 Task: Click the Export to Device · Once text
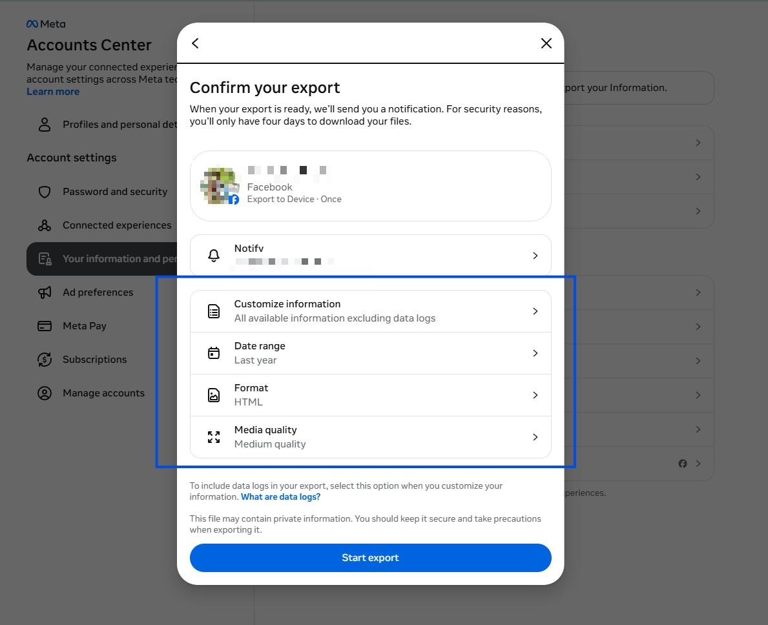coord(294,200)
